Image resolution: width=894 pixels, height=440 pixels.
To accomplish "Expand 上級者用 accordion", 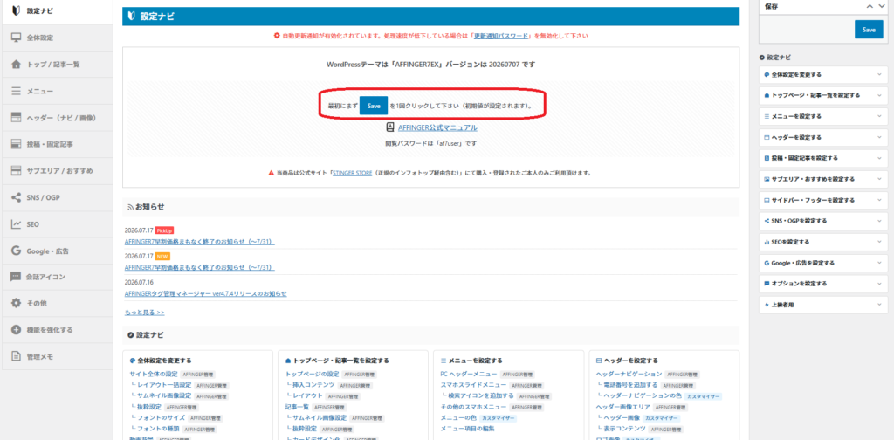I will (x=823, y=305).
